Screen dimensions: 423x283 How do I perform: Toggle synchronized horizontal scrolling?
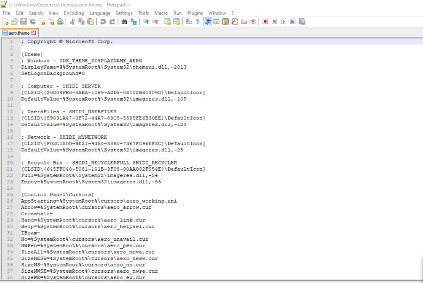click(176, 22)
